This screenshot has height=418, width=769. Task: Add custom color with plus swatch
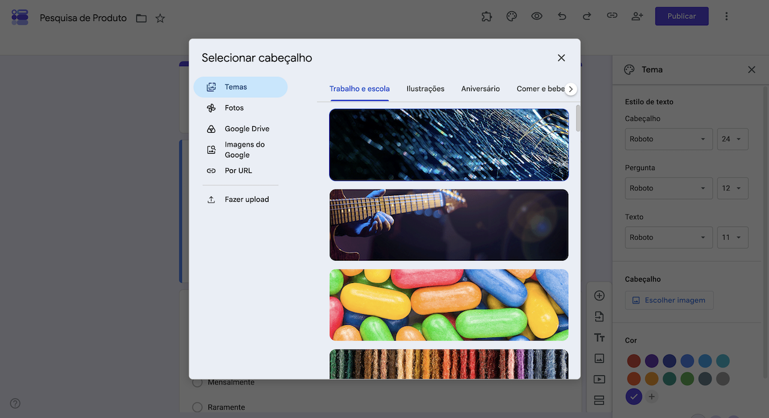point(652,396)
